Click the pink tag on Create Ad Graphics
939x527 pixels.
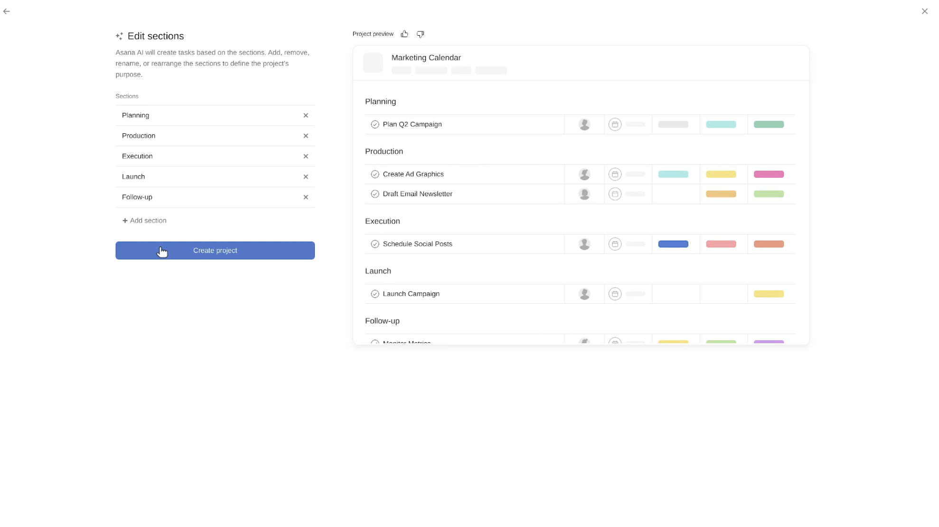coord(769,174)
